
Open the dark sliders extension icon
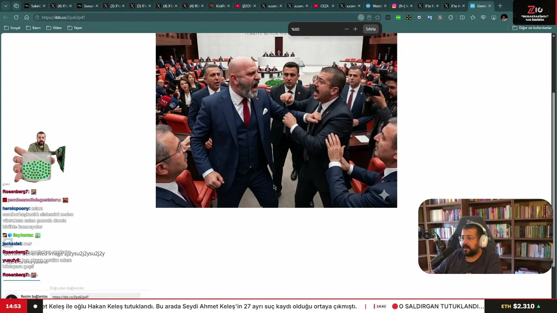pos(388,17)
